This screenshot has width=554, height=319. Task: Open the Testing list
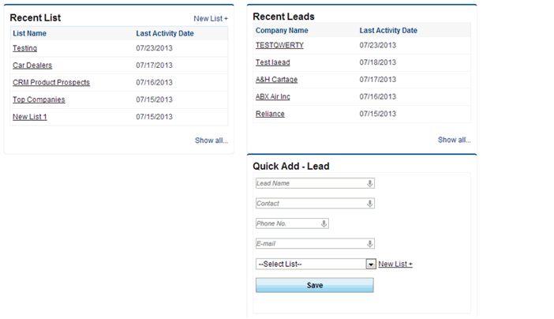click(x=24, y=48)
